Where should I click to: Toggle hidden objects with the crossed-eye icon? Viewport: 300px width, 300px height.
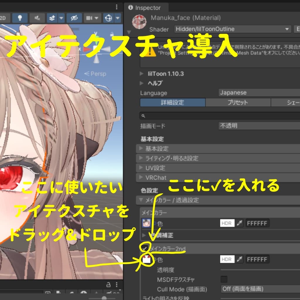(75, 18)
